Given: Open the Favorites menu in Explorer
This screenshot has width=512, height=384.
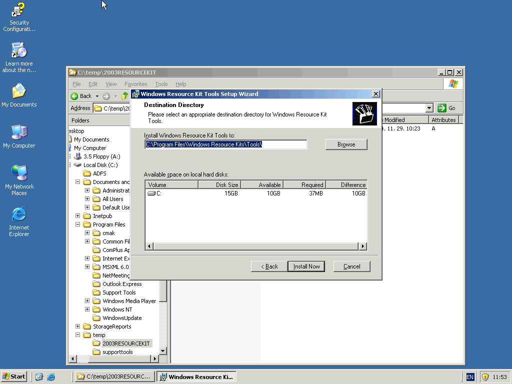Looking at the screenshot, I should 136,84.
